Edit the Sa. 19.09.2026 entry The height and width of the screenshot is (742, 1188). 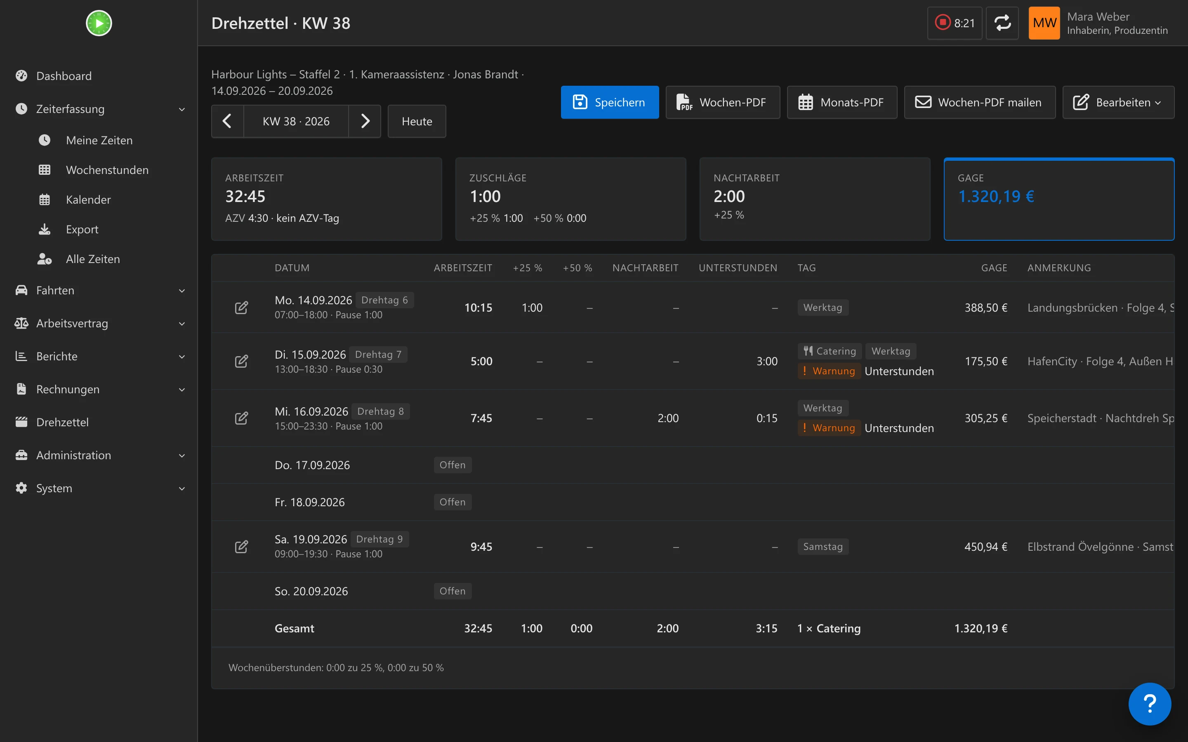(241, 547)
